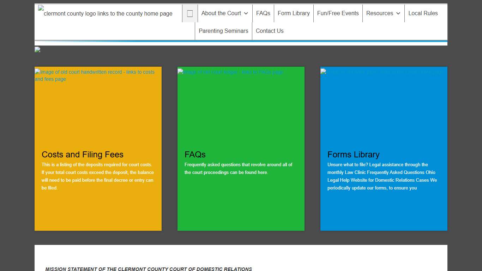Click the image link atop the blue card
Screen dimensions: 482x271
point(381,72)
